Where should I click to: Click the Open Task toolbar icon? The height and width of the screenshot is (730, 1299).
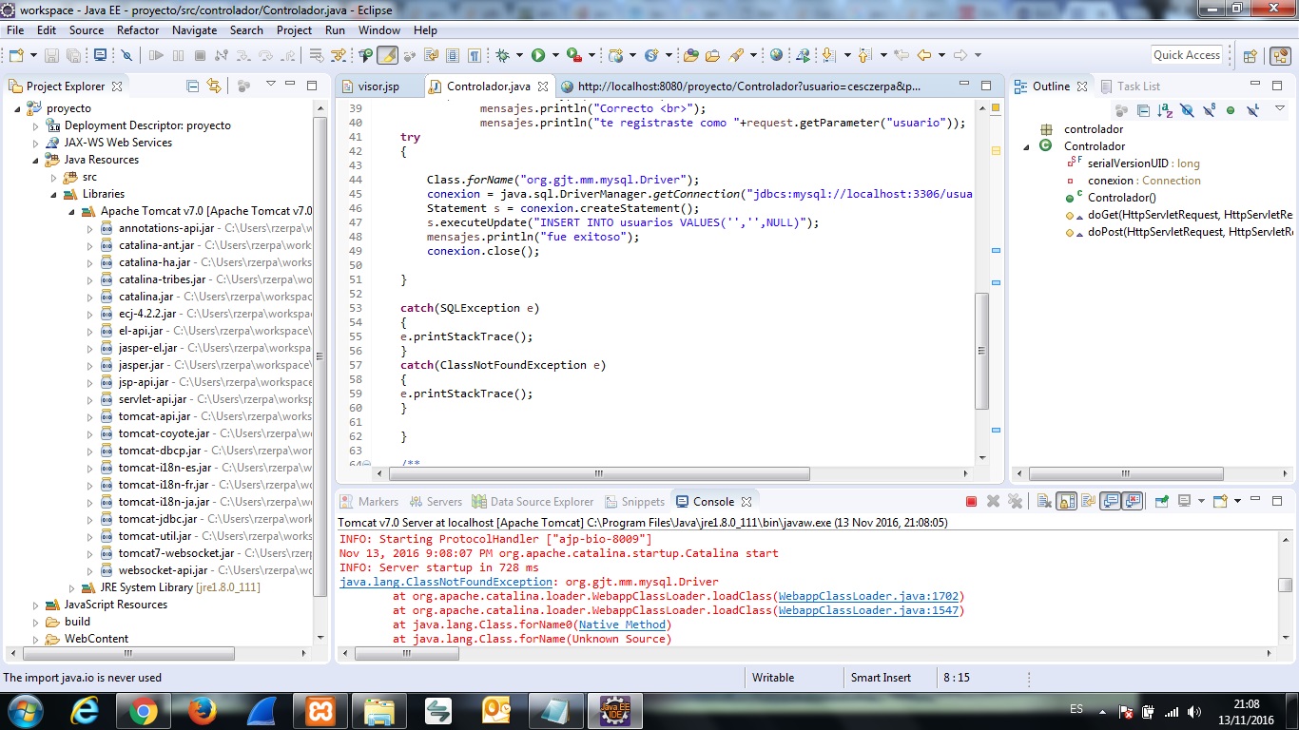tap(712, 55)
